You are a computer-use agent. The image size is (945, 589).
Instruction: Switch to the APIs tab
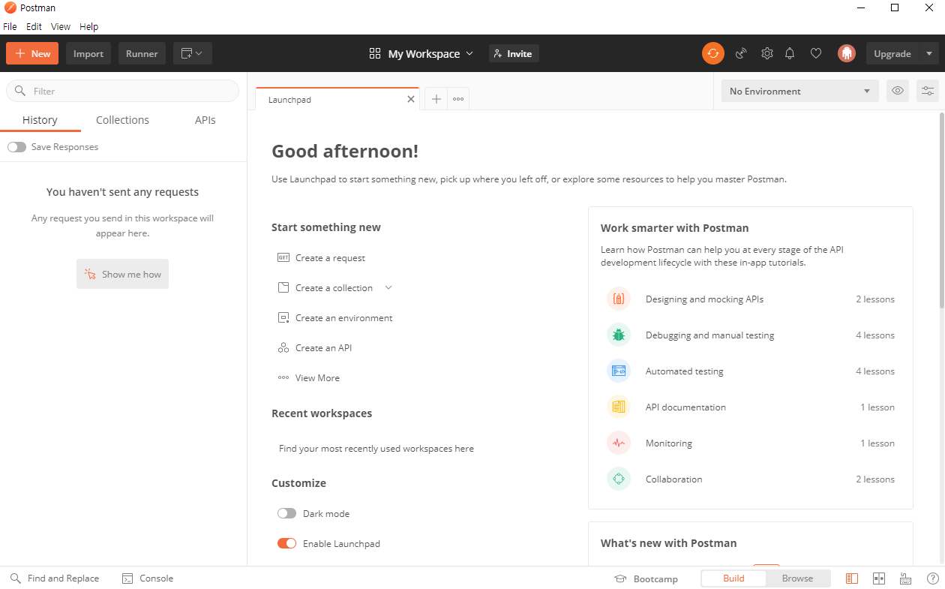tap(205, 120)
